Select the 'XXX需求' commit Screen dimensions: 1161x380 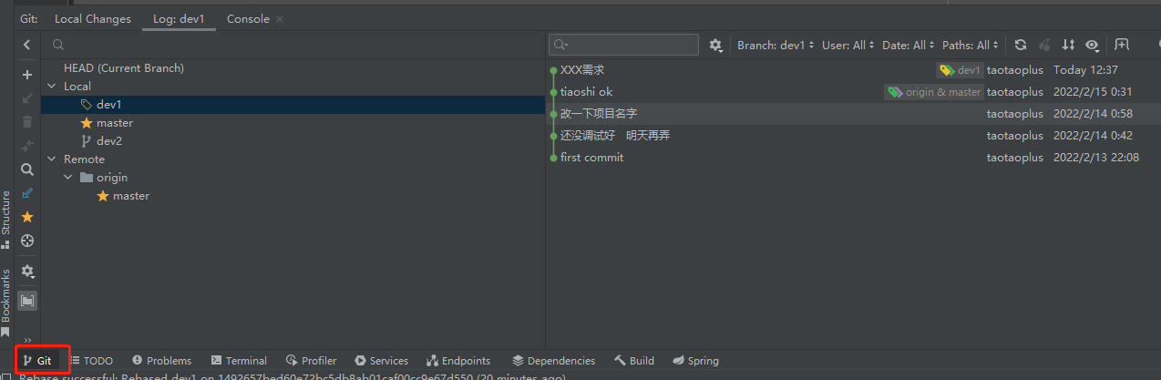(853, 70)
